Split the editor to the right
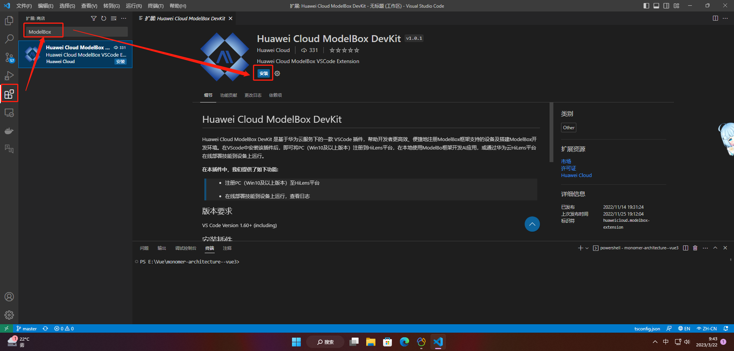Image resolution: width=734 pixels, height=351 pixels. click(x=715, y=18)
